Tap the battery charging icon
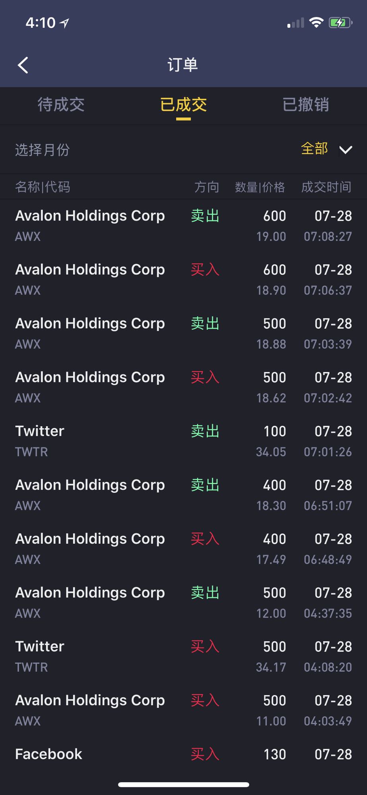This screenshot has width=367, height=795. [340, 23]
